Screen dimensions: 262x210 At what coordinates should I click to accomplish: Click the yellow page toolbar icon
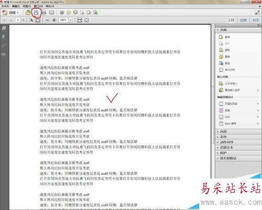tap(89, 13)
